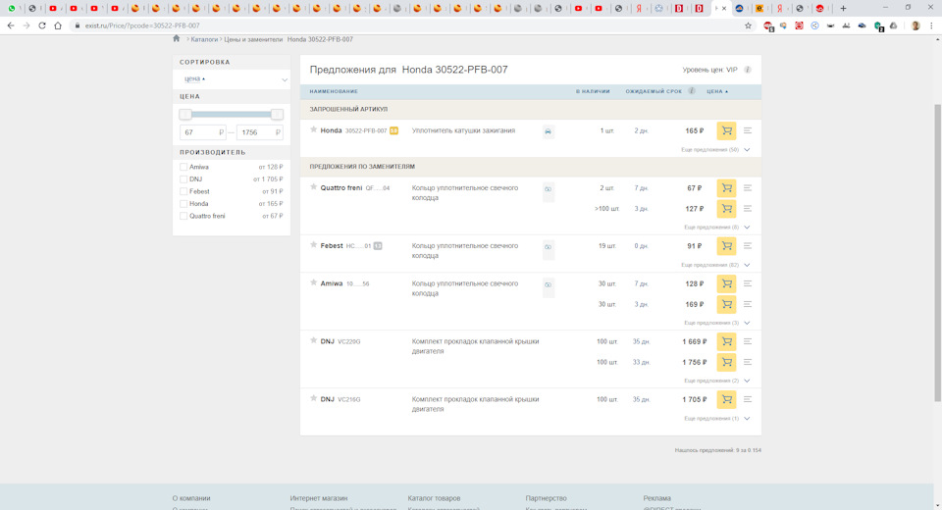Open 'Цены и заменители' breadcrumb link
Screen dimensions: 942x510
tap(253, 39)
